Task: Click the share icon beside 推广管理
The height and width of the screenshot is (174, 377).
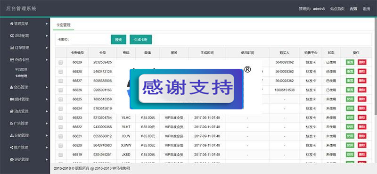Action: [11, 147]
